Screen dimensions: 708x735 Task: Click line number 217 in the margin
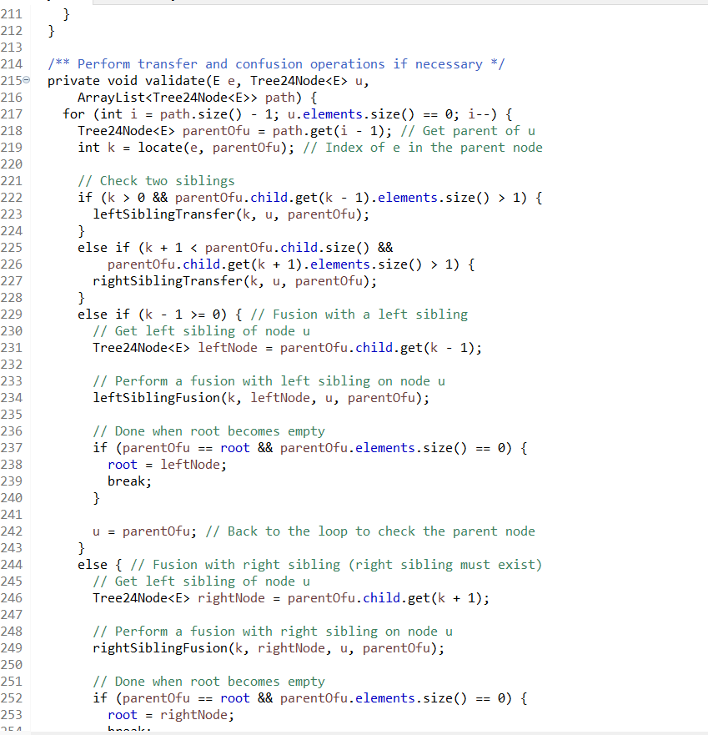click(x=12, y=113)
